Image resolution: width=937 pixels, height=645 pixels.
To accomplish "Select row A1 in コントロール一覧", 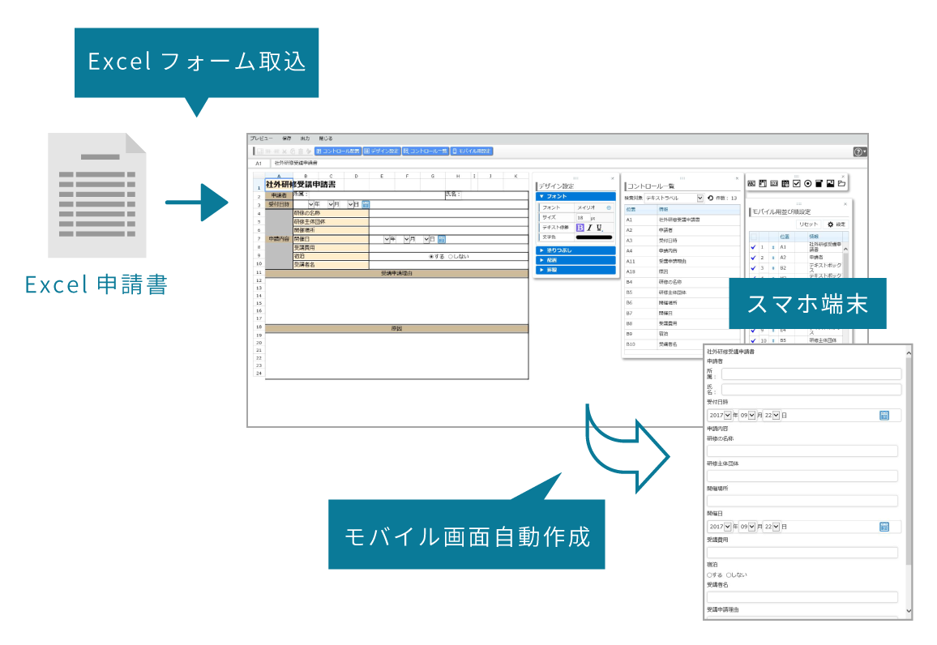I will coord(681,220).
